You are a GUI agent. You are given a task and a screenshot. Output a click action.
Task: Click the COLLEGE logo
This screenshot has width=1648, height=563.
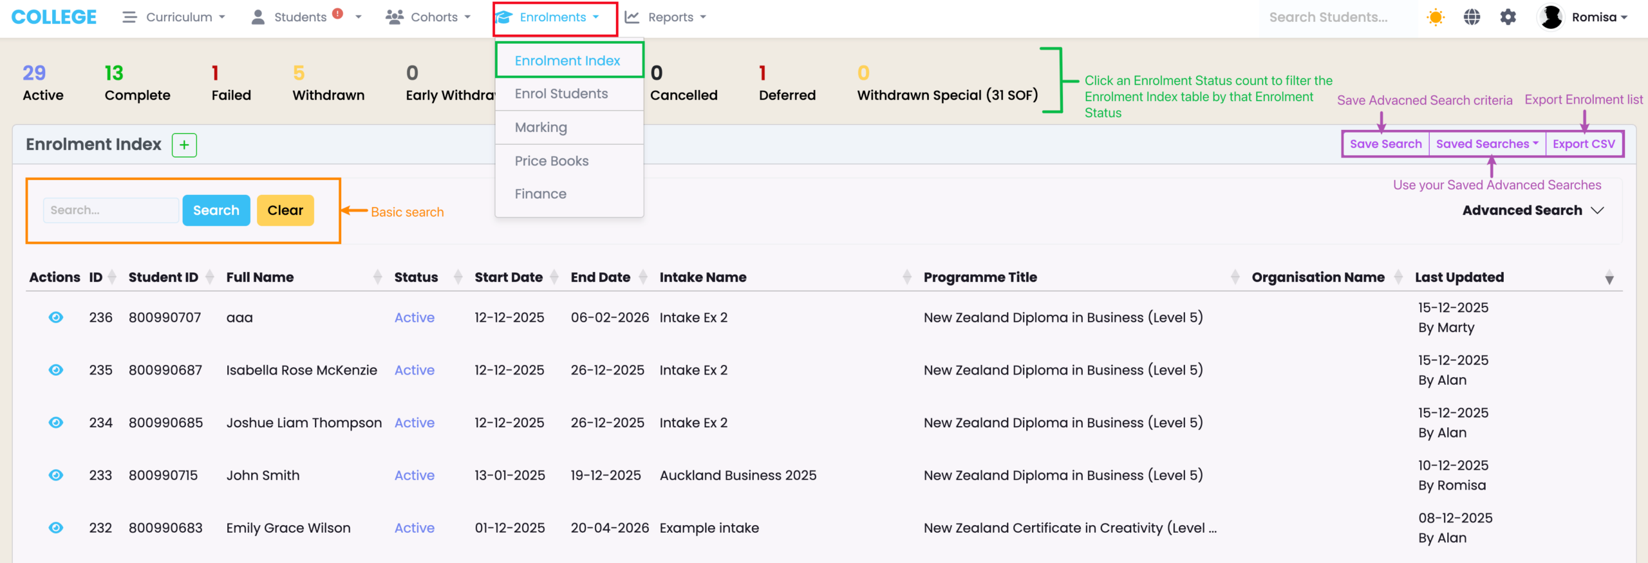(x=54, y=17)
